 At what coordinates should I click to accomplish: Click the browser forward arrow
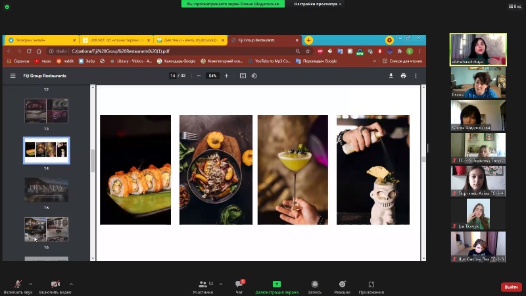click(x=19, y=51)
